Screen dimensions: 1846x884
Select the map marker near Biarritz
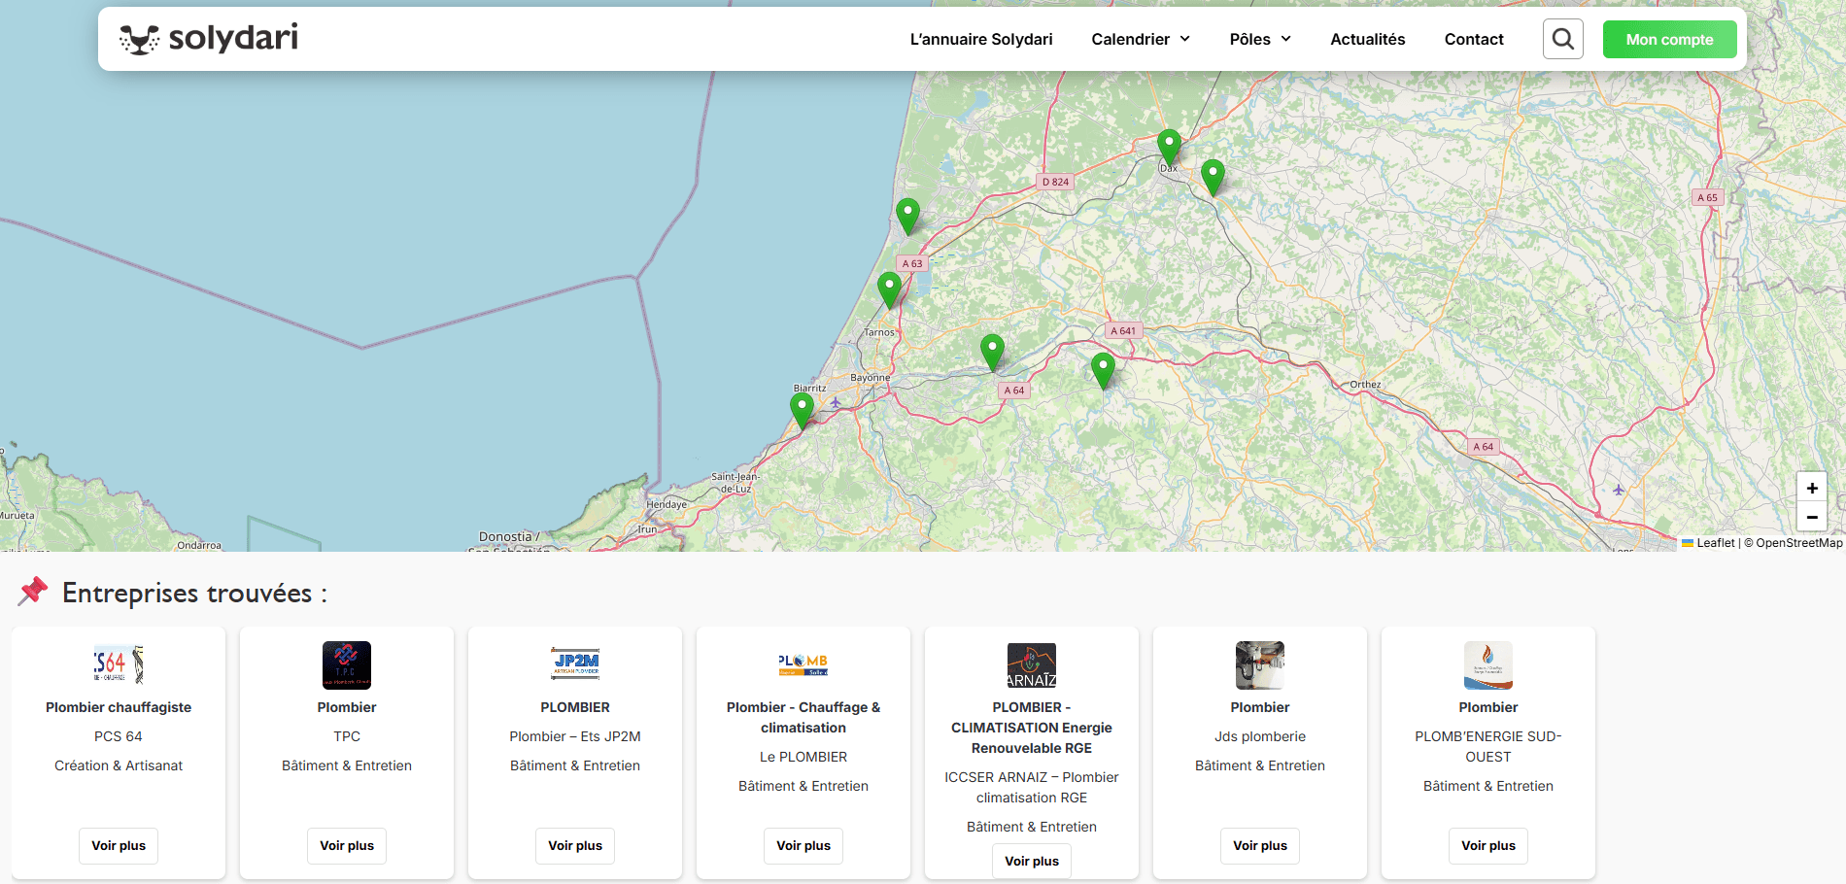coord(802,408)
